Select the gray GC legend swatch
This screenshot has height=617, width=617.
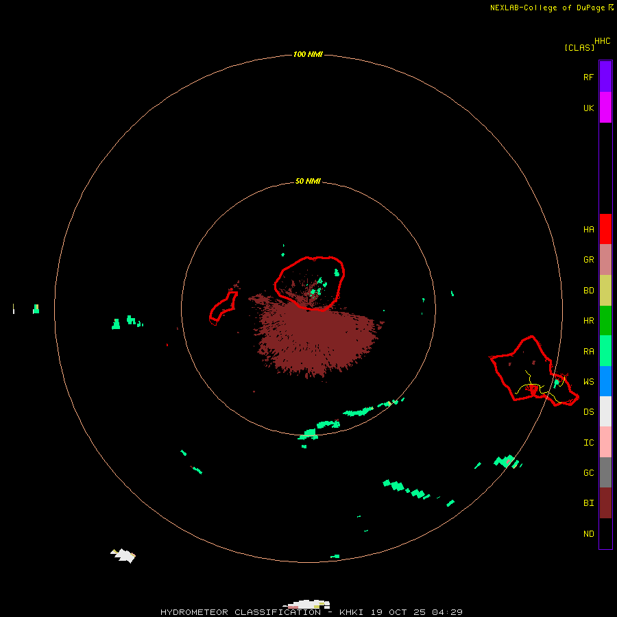click(x=605, y=472)
